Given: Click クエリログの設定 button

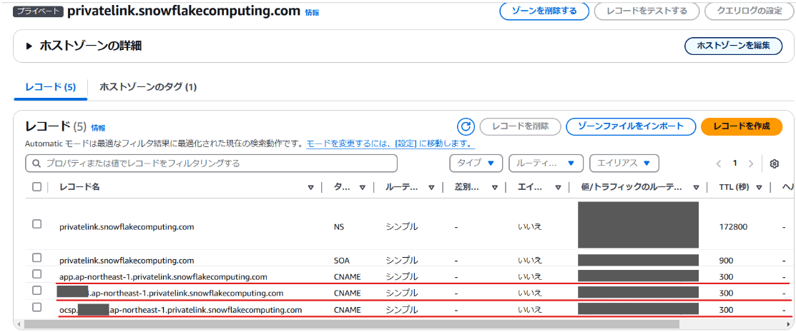Looking at the screenshot, I should click(750, 11).
